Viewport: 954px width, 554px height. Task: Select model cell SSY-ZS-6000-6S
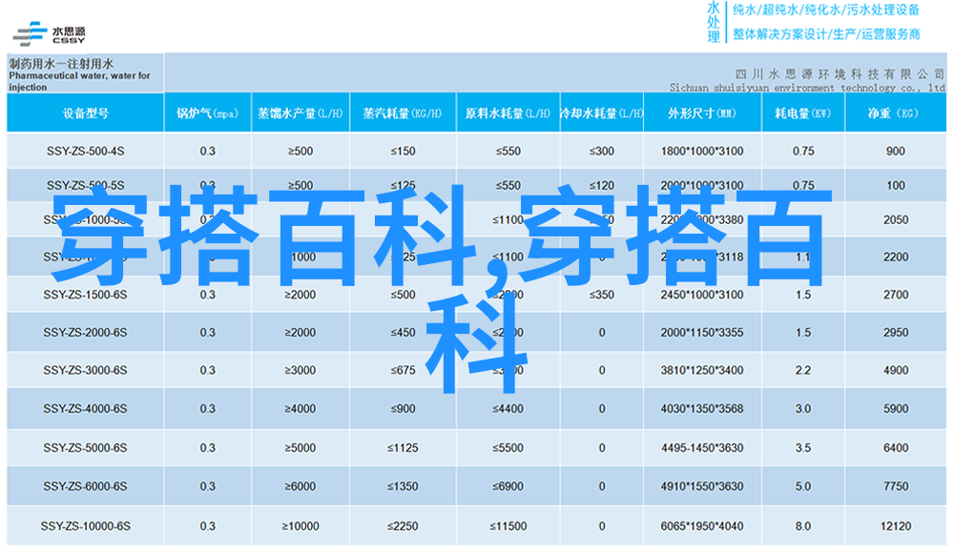point(85,486)
